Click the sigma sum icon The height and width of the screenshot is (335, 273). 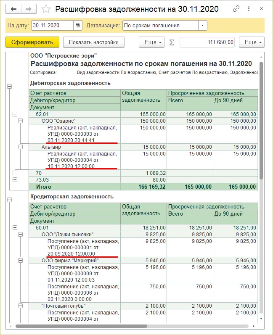click(x=172, y=42)
